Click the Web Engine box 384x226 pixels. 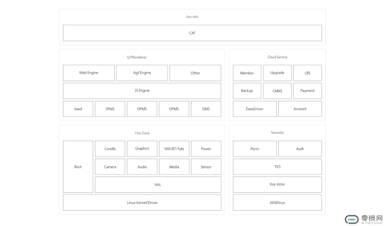click(x=89, y=73)
